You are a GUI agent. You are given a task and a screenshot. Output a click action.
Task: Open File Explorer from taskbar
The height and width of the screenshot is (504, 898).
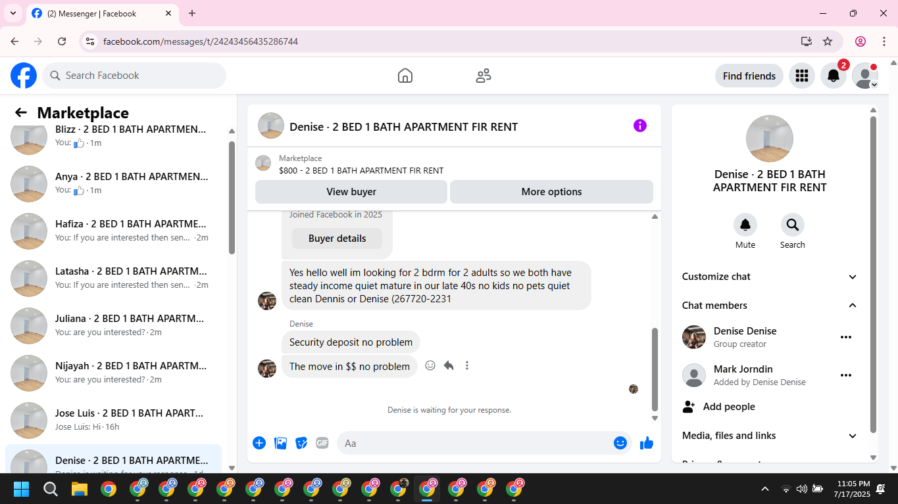click(79, 489)
